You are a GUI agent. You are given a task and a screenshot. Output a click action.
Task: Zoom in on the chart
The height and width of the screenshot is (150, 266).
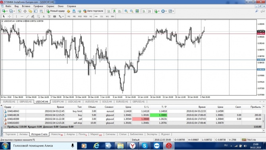tap(126, 11)
